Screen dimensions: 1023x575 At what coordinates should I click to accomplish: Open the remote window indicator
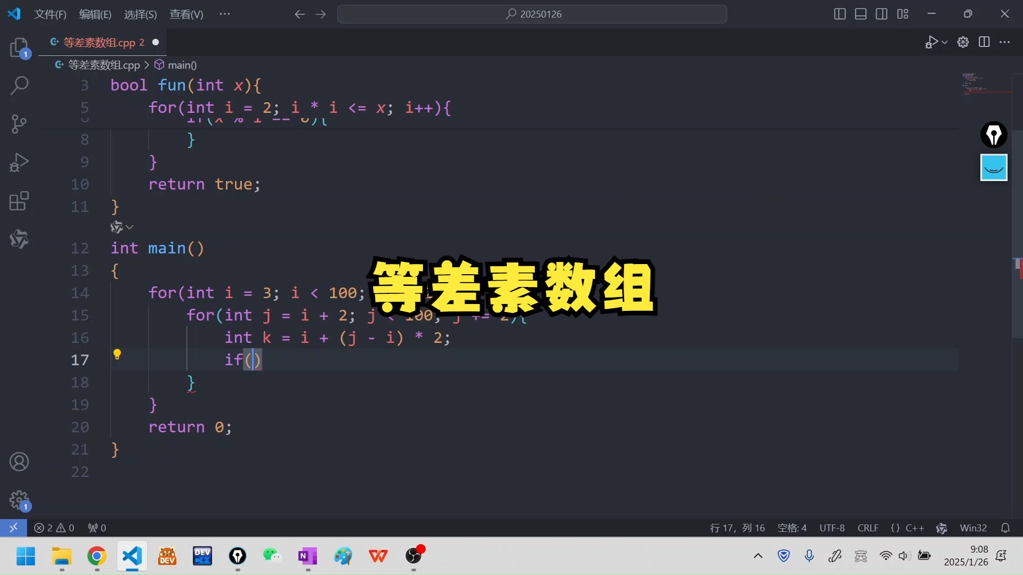coord(13,528)
